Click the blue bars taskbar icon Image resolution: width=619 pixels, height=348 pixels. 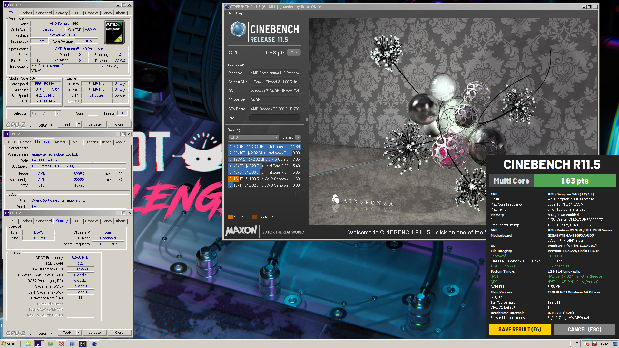[72, 344]
